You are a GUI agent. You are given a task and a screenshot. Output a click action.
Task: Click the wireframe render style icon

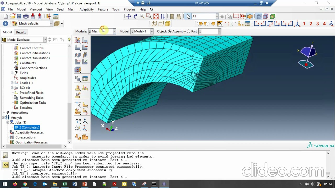point(154,24)
